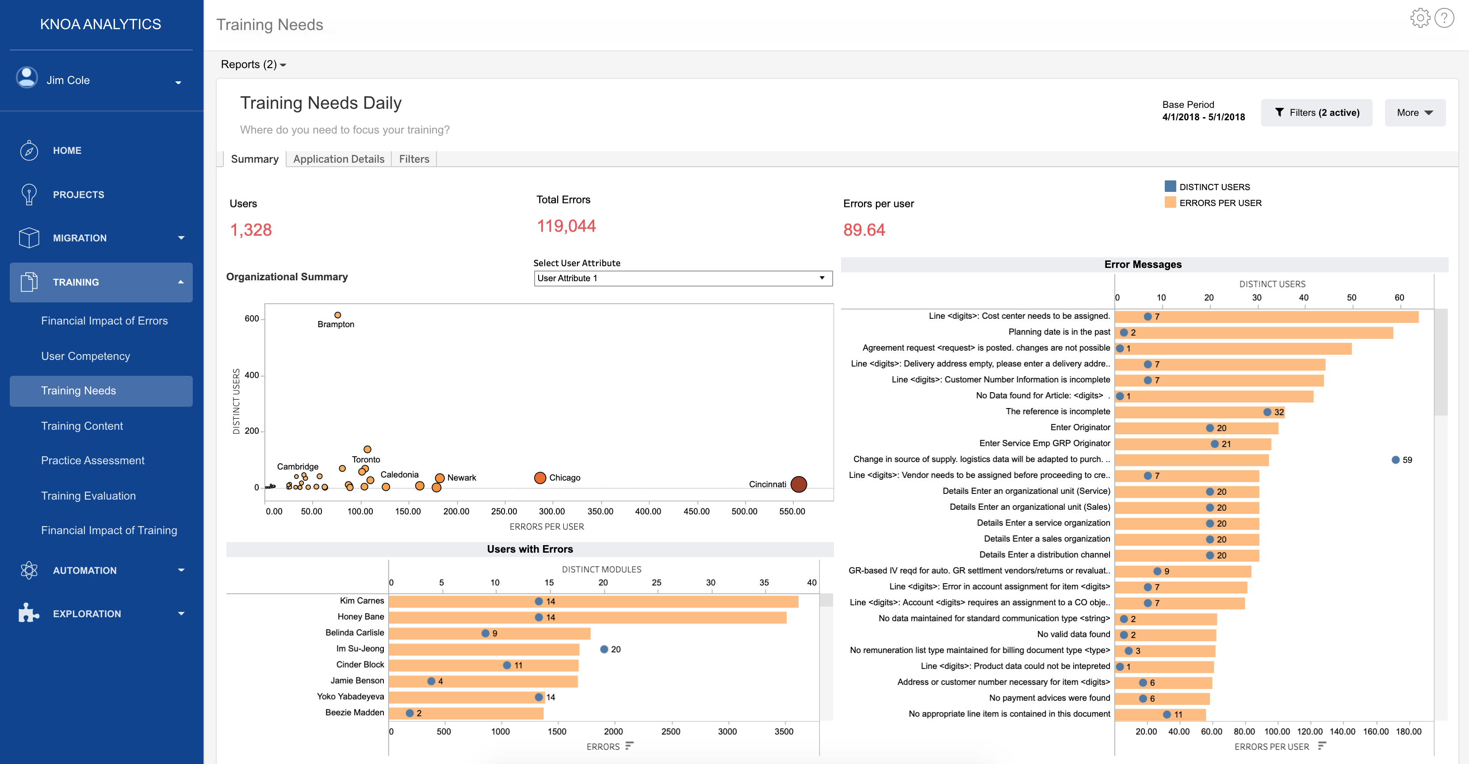Image resolution: width=1469 pixels, height=764 pixels.
Task: Switch to the Application Details tab
Action: click(x=338, y=159)
